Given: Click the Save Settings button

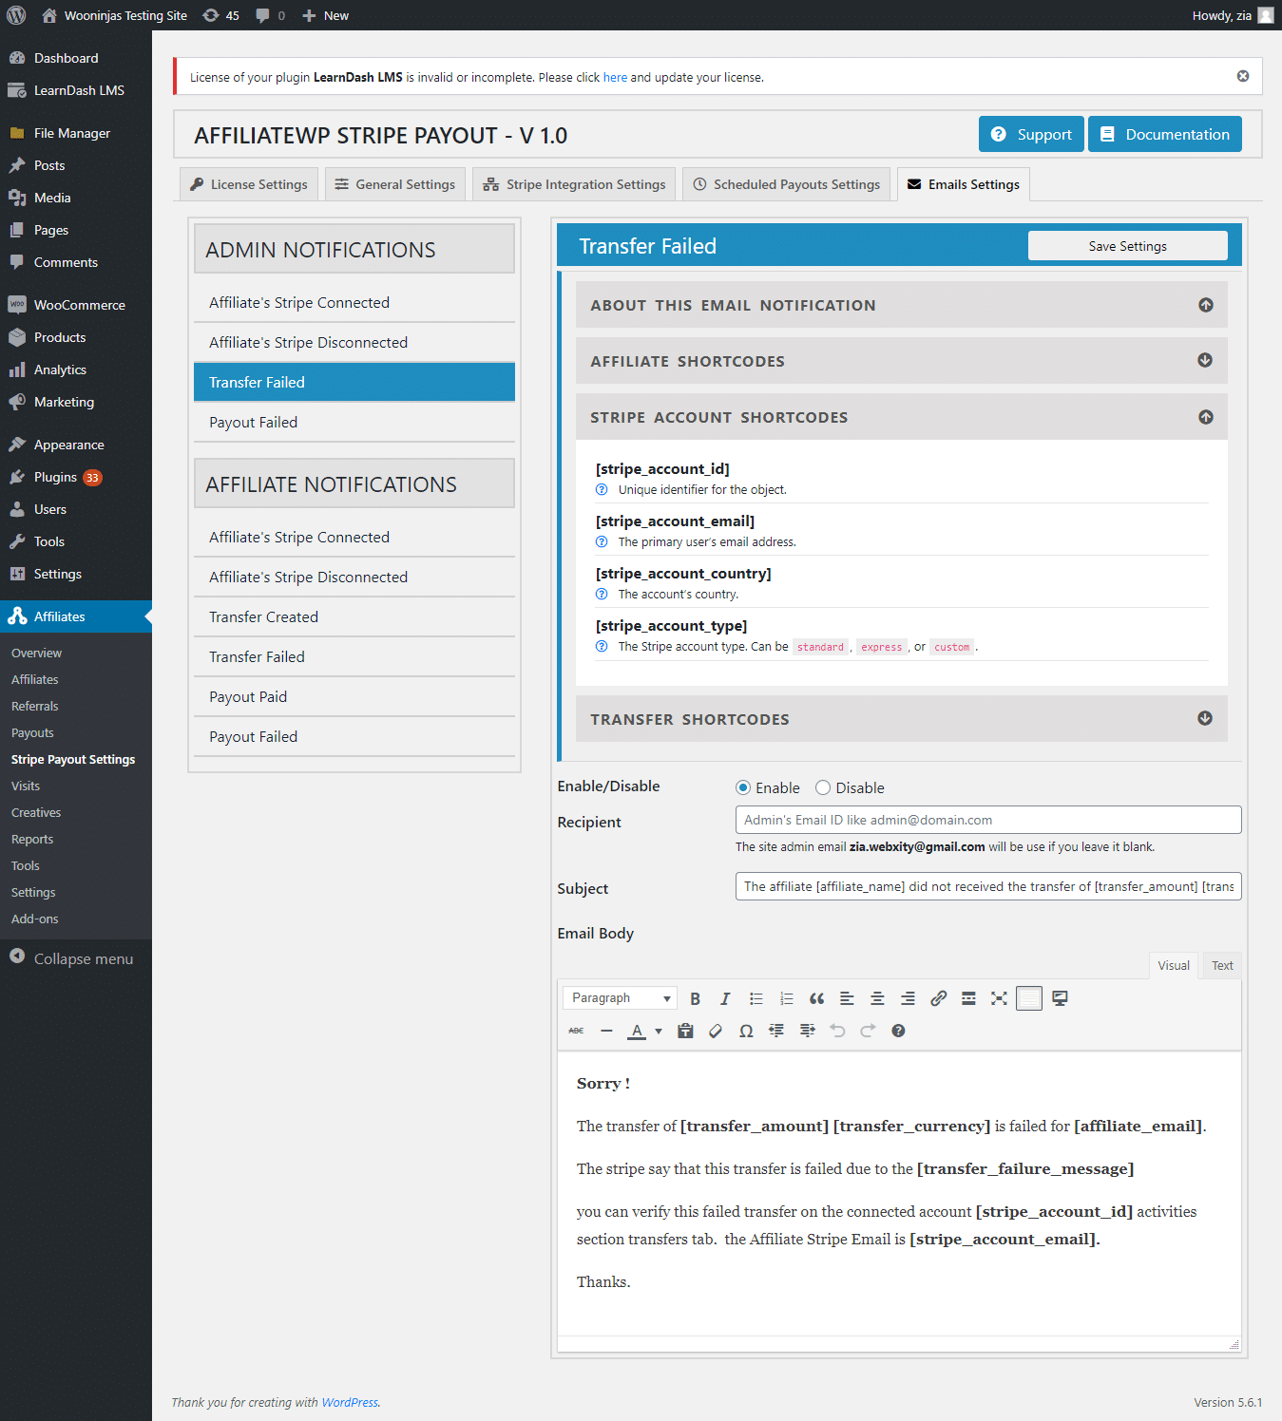Looking at the screenshot, I should [x=1128, y=246].
